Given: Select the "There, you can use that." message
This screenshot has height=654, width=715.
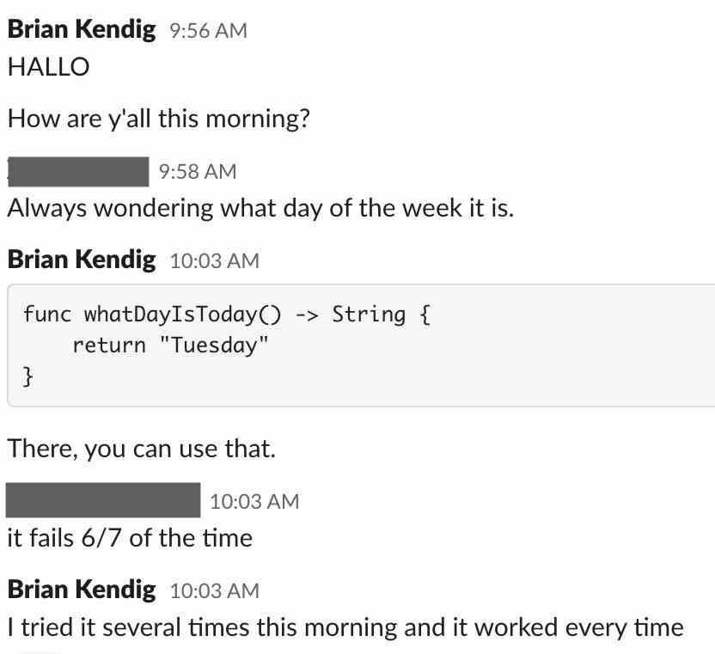Looking at the screenshot, I should coord(142,449).
